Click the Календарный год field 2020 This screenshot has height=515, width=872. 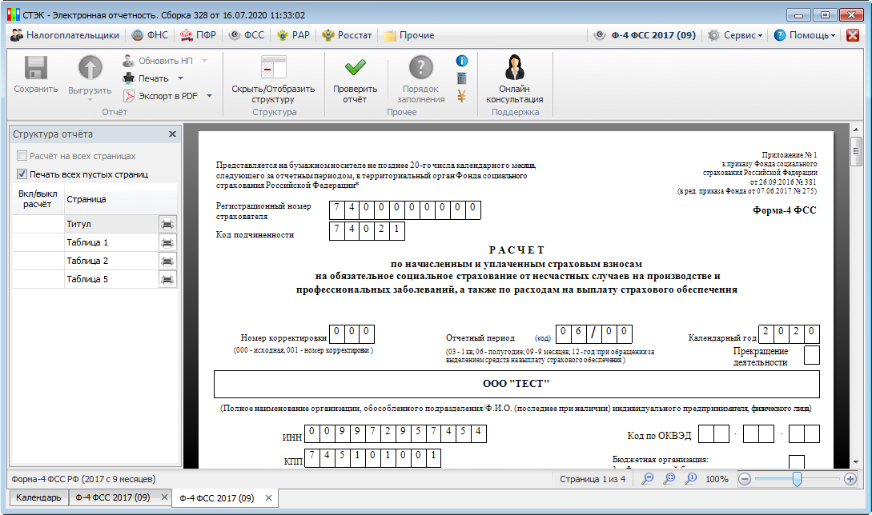tap(789, 334)
